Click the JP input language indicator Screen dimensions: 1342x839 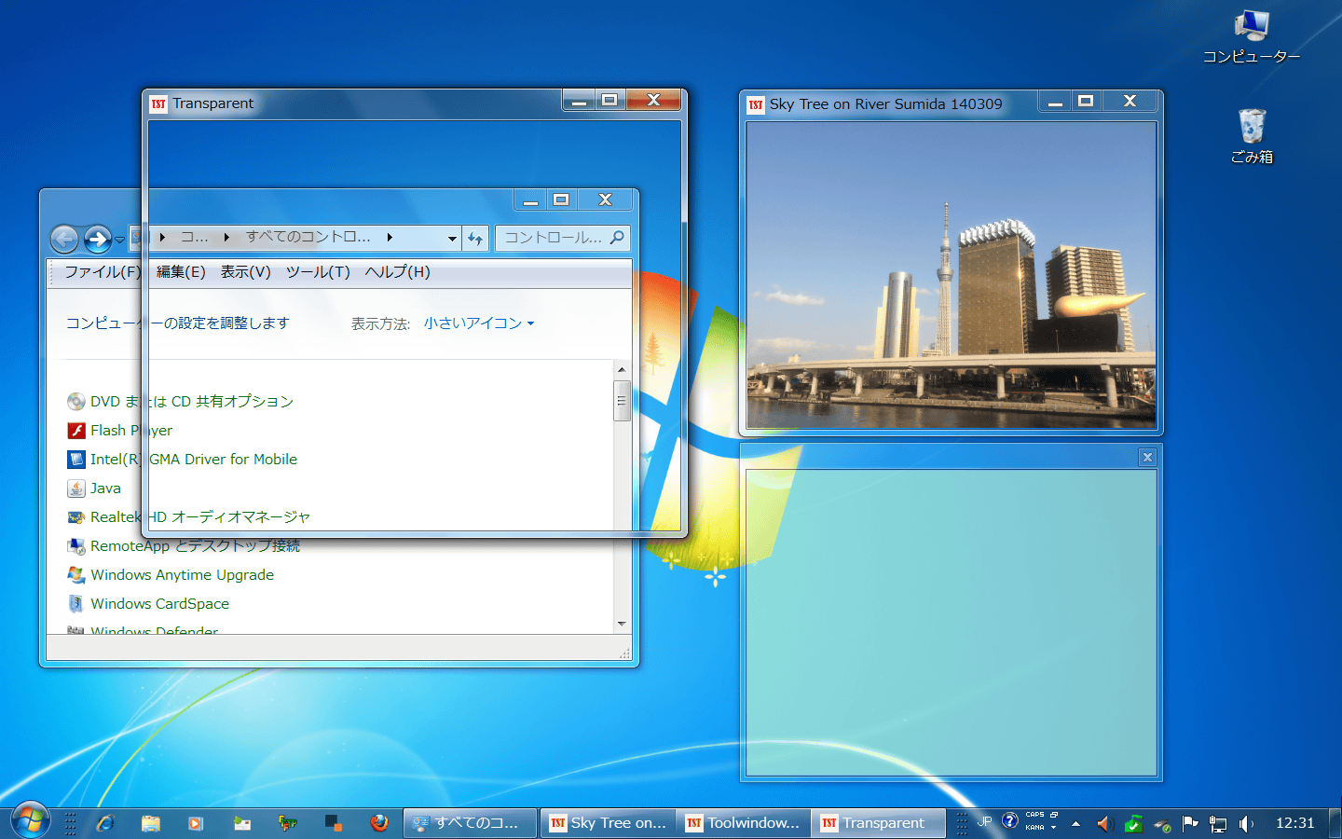tap(984, 821)
